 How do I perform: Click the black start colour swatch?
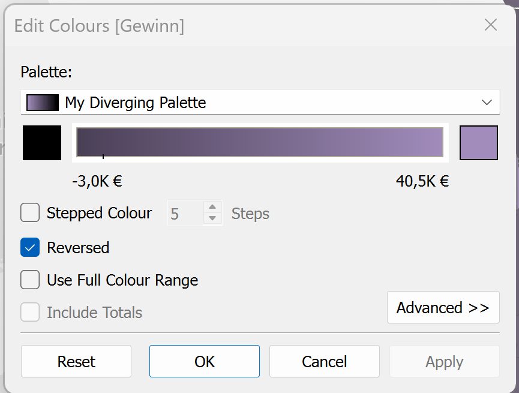click(42, 143)
